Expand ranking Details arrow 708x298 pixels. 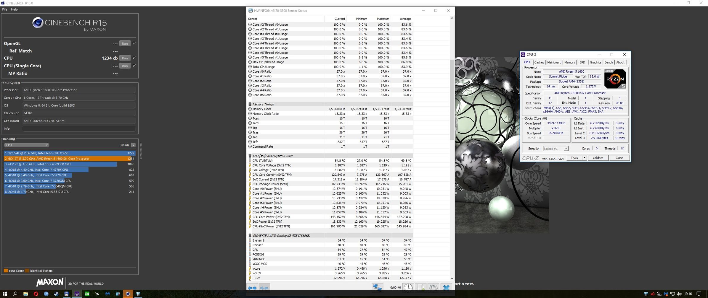133,145
